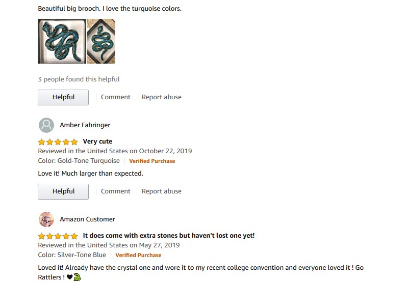Report abuse on Amber Fahringer's review
The image size is (407, 283).
(162, 191)
